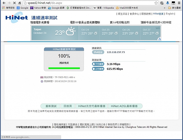Open the 版主日誌 link
This screenshot has height=140, width=183.
[123, 14]
